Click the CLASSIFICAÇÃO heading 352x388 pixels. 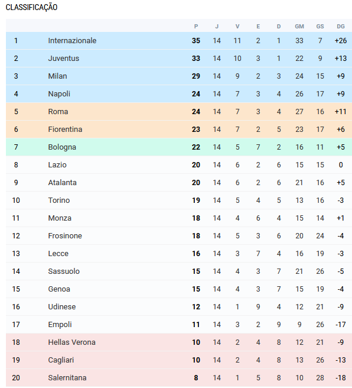coord(32,8)
